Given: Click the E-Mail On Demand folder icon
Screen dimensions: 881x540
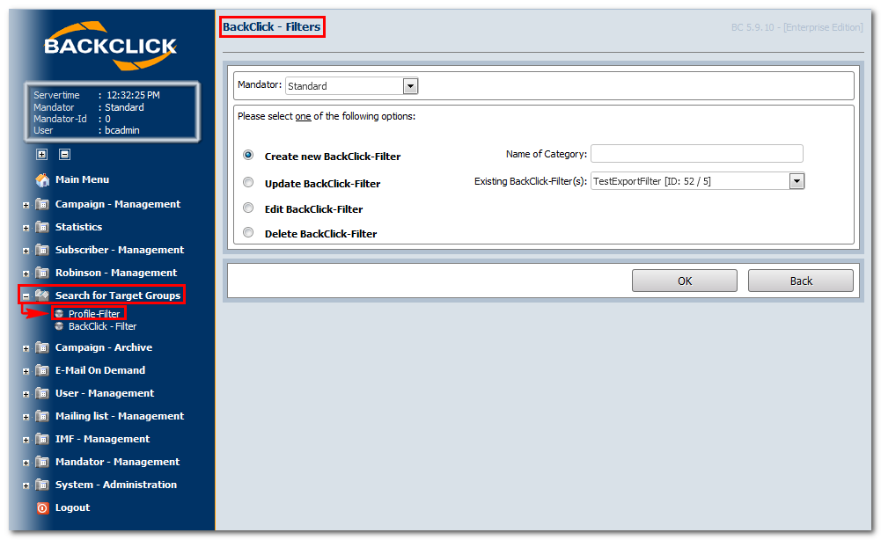Looking at the screenshot, I should click(x=42, y=370).
